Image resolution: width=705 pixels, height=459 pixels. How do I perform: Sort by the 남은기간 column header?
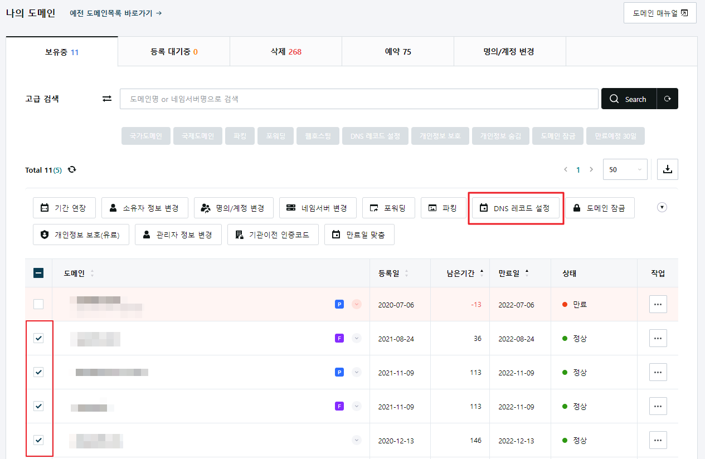pos(460,273)
